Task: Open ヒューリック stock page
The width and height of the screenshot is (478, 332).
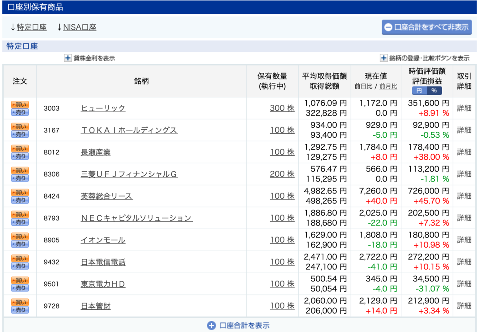Action: click(x=103, y=108)
